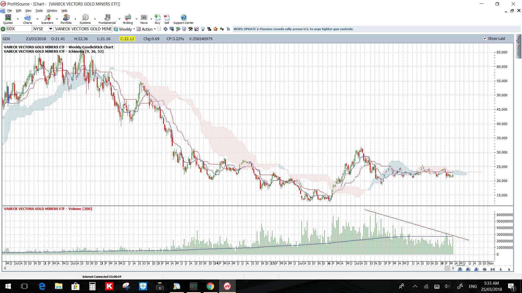Click the compress horizontal arrows icon below chart
This screenshot has width=522, height=293.
(x=493, y=269)
